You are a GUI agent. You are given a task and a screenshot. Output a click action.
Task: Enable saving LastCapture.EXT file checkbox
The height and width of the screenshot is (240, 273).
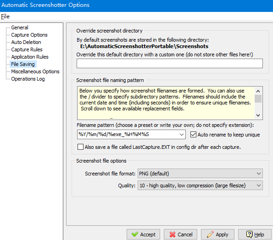[x=80, y=147]
